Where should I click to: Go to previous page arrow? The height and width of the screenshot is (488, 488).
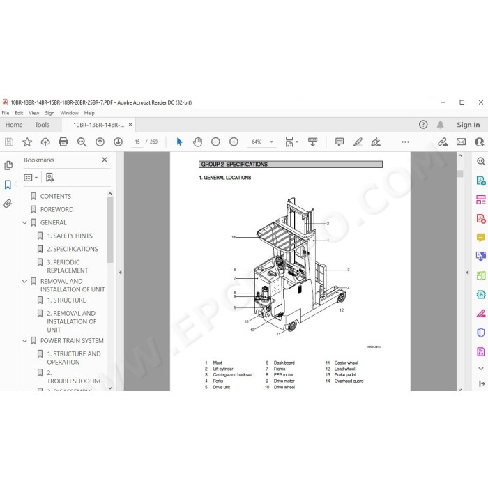point(100,142)
